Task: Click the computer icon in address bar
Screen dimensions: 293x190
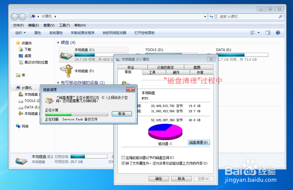Action: [x=33, y=16]
